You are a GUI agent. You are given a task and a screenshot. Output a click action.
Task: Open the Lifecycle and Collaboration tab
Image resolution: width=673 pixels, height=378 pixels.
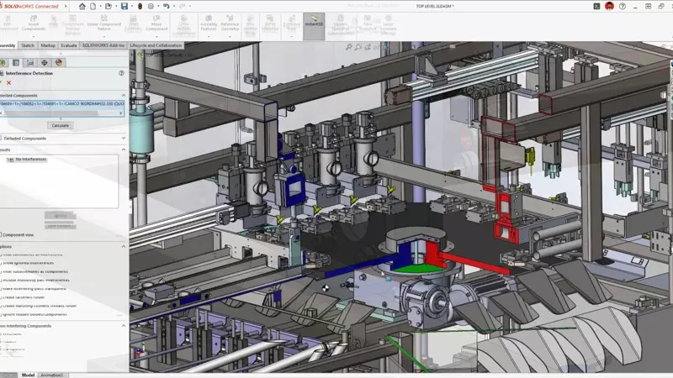156,45
